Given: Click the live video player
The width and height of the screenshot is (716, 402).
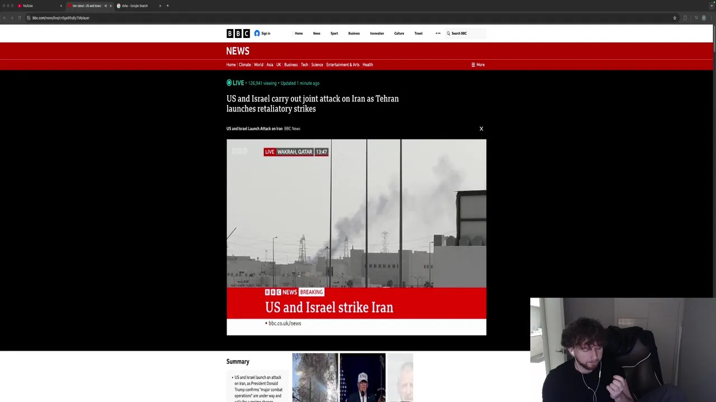Looking at the screenshot, I should pos(356,237).
